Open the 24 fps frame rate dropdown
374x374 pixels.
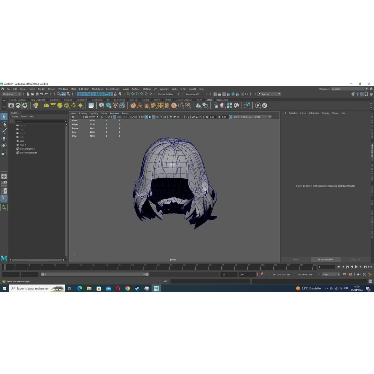[331, 275]
